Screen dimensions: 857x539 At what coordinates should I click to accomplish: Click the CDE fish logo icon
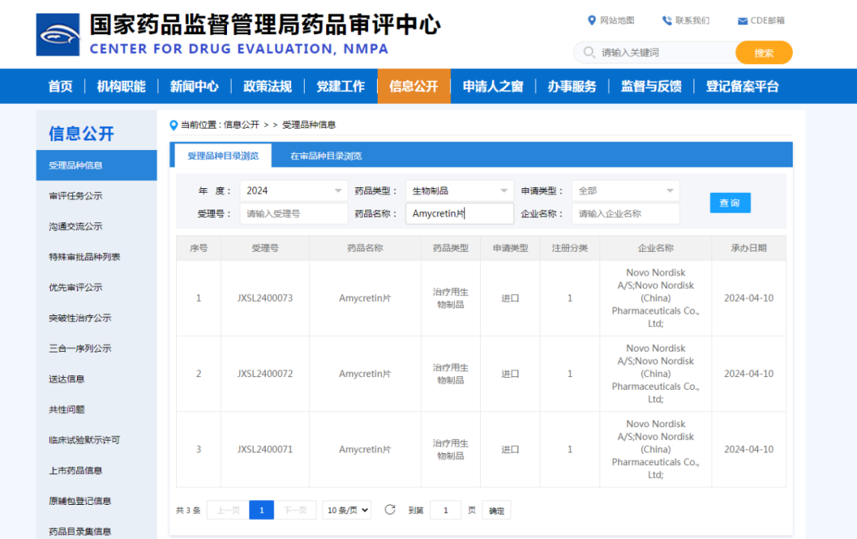coord(58,35)
